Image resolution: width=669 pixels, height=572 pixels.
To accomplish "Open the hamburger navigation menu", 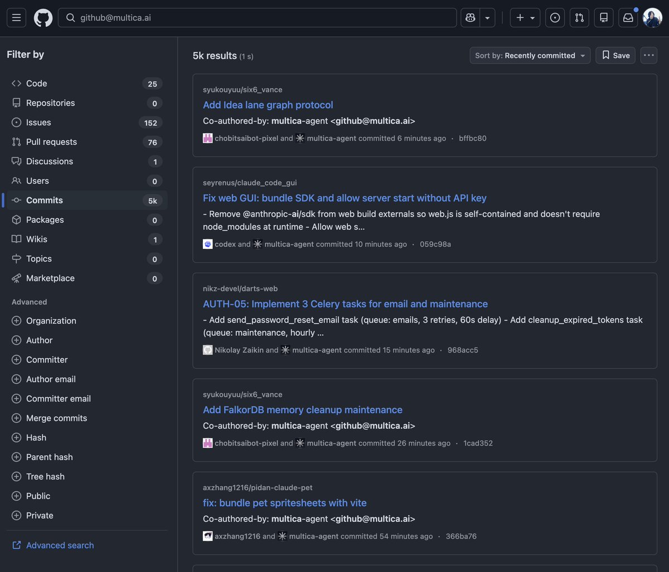I will [x=16, y=18].
